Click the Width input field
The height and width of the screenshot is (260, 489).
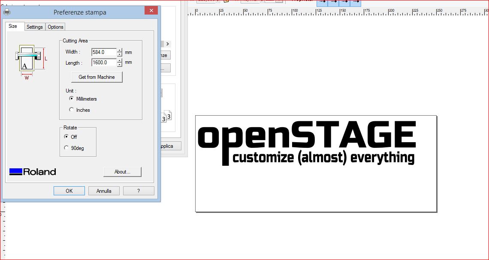(104, 52)
